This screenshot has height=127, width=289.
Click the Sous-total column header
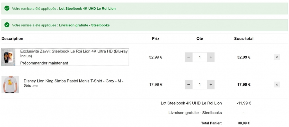[244, 39]
